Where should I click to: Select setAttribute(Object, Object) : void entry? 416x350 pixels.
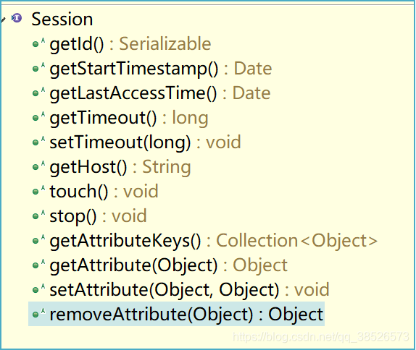[x=189, y=290]
